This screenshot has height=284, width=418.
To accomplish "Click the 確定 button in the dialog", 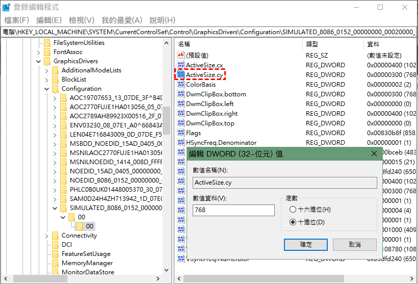I will click(305, 245).
